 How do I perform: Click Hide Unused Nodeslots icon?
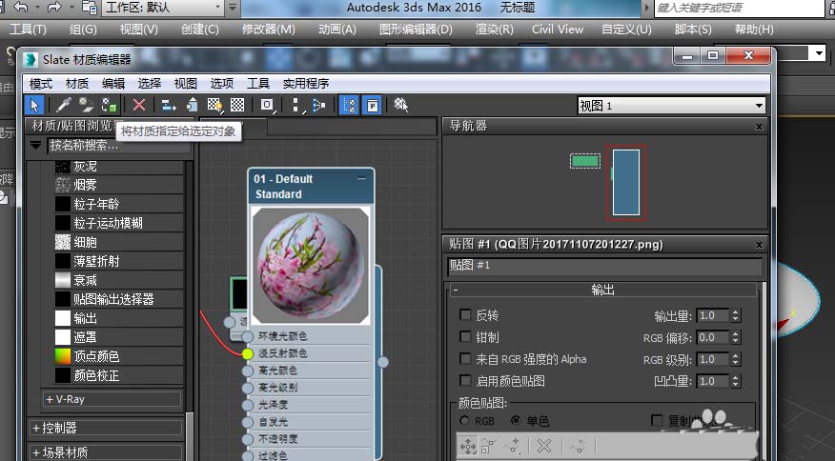(192, 106)
